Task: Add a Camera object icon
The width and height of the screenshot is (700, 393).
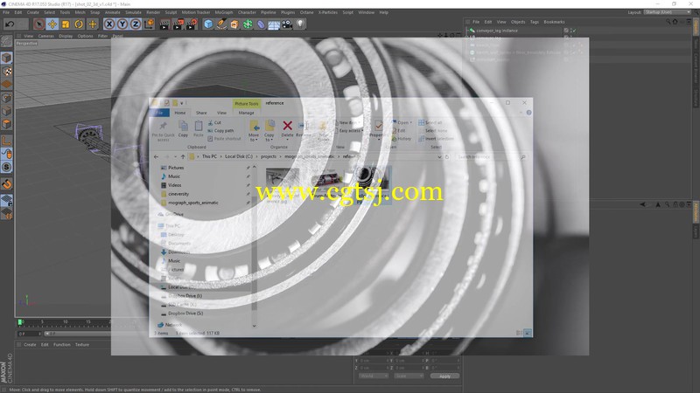Action: [x=287, y=24]
